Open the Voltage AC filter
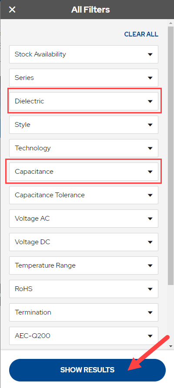174x388 pixels. pyautogui.click(x=84, y=219)
